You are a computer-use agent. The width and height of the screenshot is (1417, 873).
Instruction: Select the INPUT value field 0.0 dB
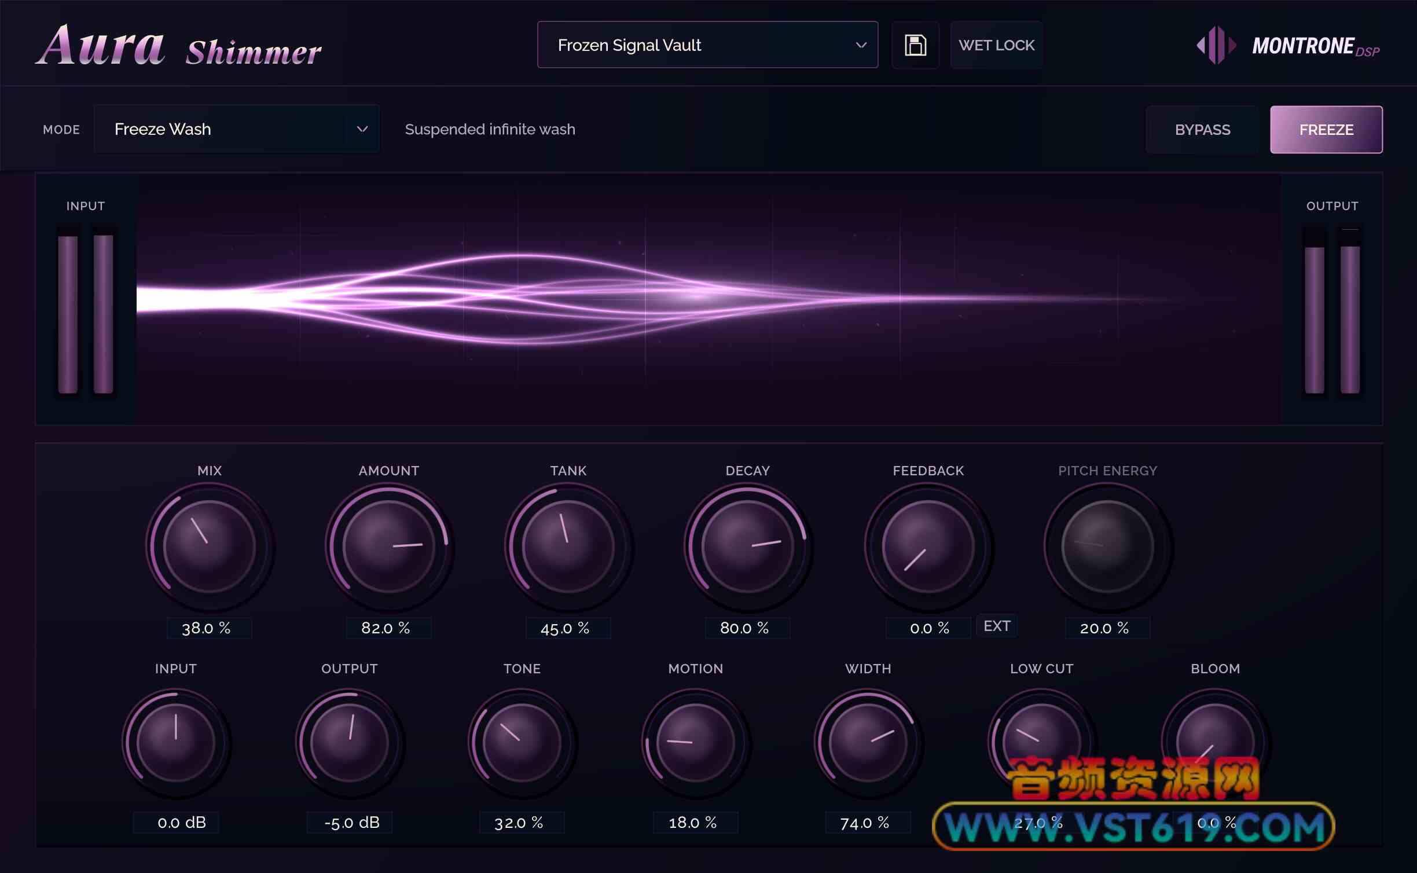176,823
